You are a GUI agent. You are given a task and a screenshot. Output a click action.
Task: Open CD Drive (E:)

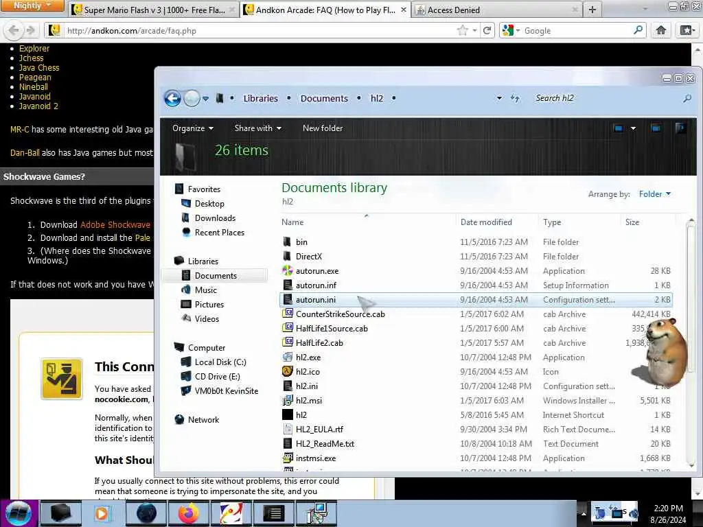(x=217, y=376)
